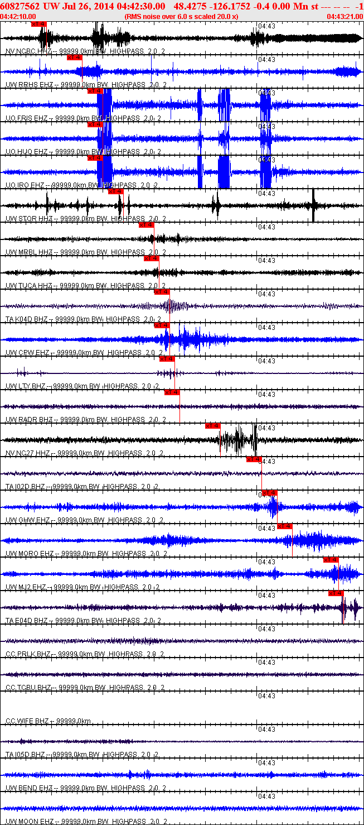Click the 'UW LTY BHZ' station label
The width and height of the screenshot is (364, 825).
click(26, 386)
